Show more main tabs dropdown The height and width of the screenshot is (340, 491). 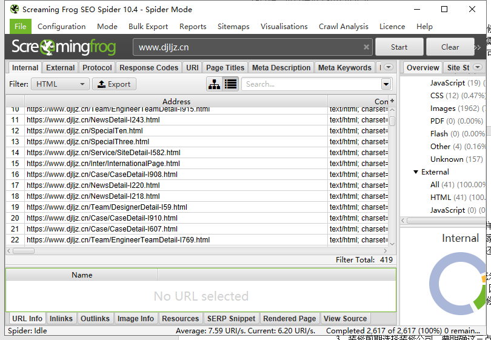pos(389,67)
